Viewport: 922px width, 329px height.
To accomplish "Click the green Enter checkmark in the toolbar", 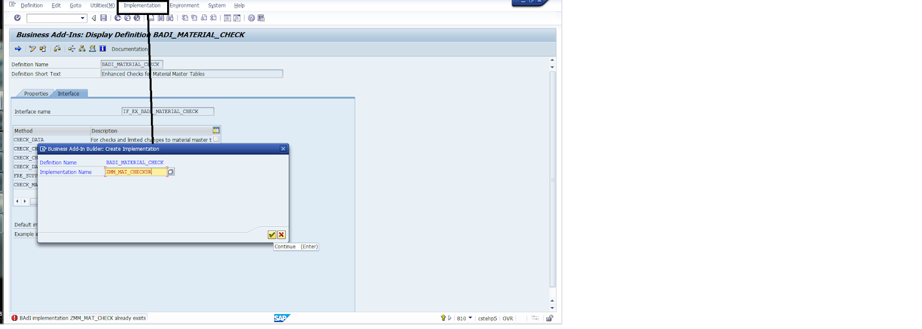I will [x=17, y=18].
